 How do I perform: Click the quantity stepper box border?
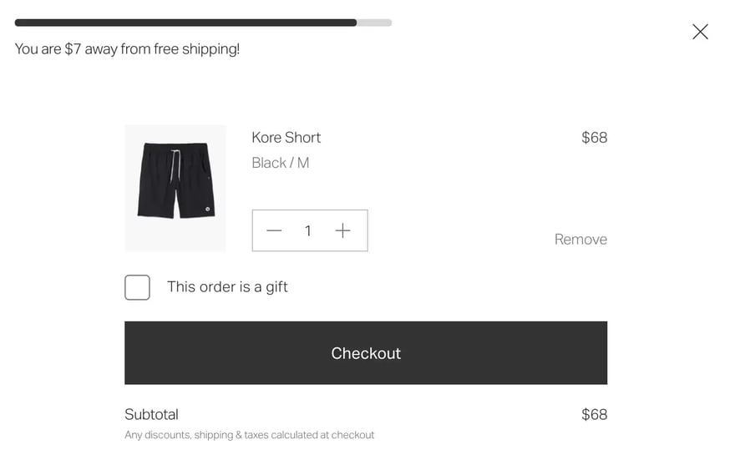[x=310, y=210]
